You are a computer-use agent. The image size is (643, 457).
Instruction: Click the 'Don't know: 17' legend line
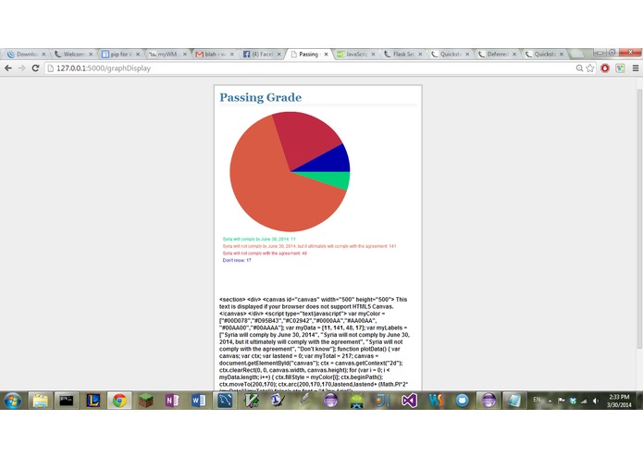pos(237,260)
